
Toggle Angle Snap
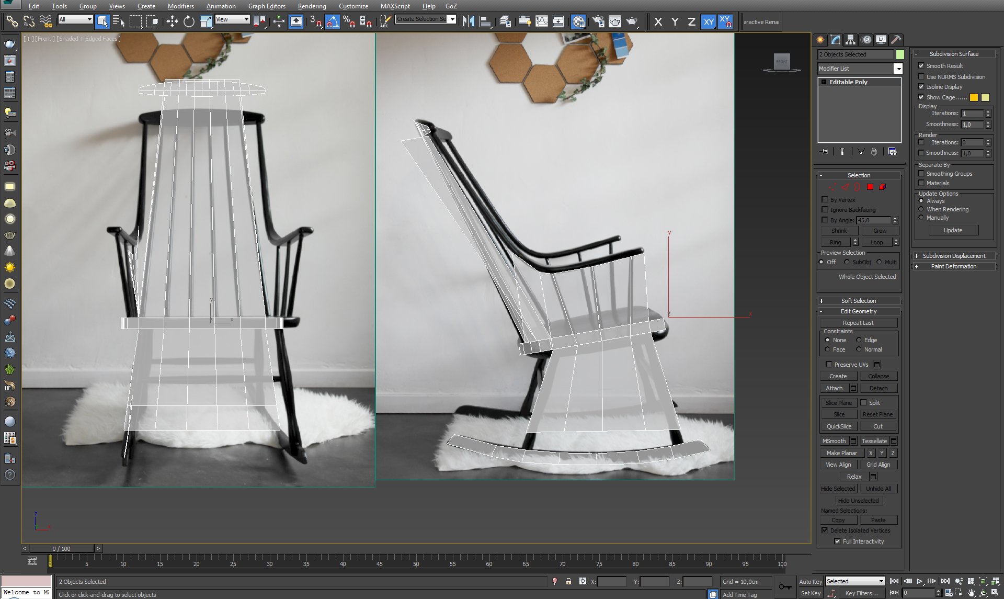pyautogui.click(x=332, y=21)
